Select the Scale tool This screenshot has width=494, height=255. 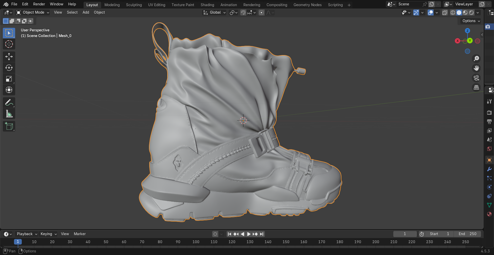point(9,79)
